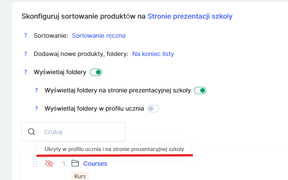Disable the Wyświetlaj foldery switch
Image resolution: width=288 pixels, height=180 pixels.
point(96,72)
